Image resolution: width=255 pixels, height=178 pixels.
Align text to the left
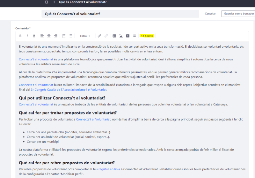42,36
